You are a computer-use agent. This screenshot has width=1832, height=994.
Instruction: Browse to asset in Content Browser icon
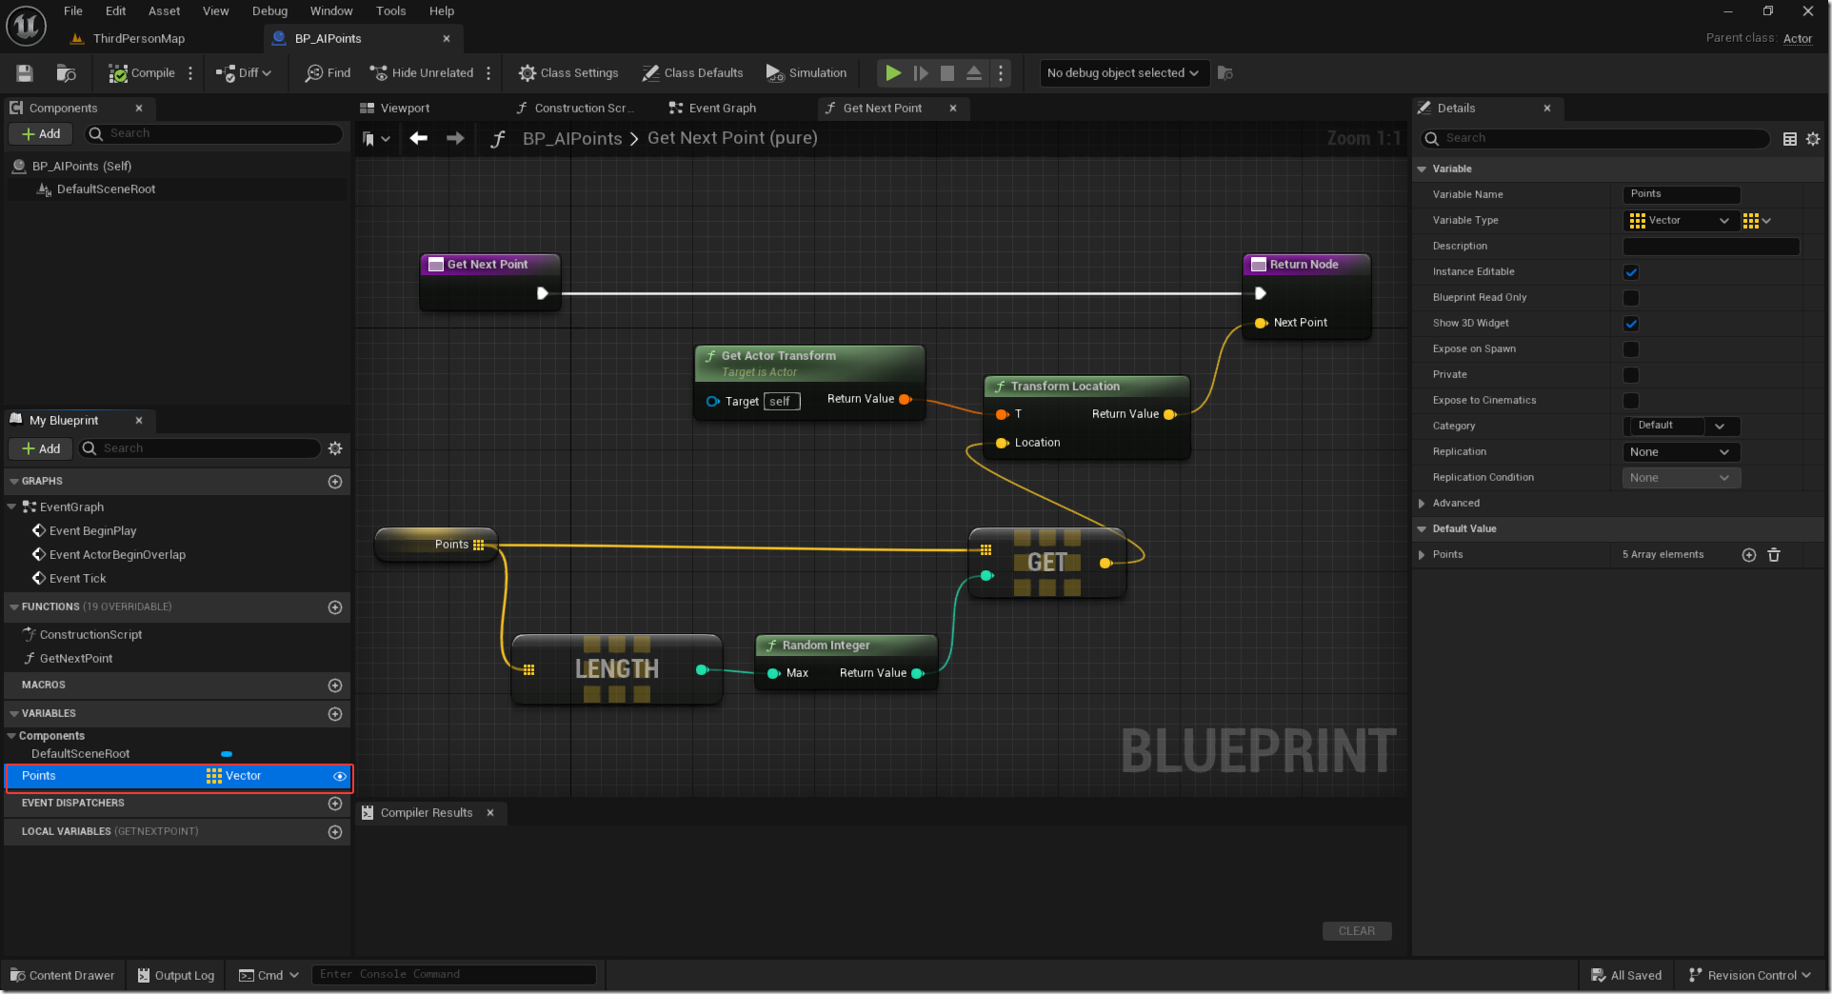coord(66,73)
